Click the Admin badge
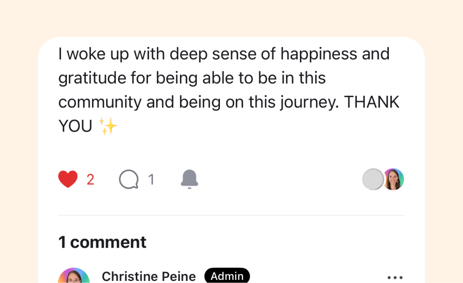The width and height of the screenshot is (463, 283). pyautogui.click(x=227, y=276)
